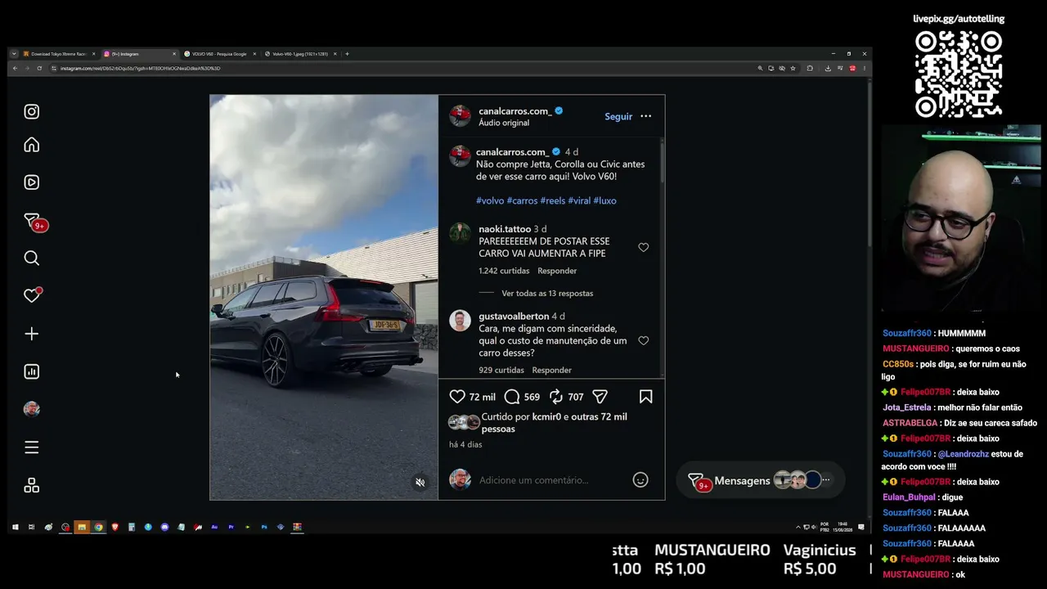Open the #reels hashtag
Image resolution: width=1047 pixels, height=589 pixels.
pyautogui.click(x=553, y=200)
